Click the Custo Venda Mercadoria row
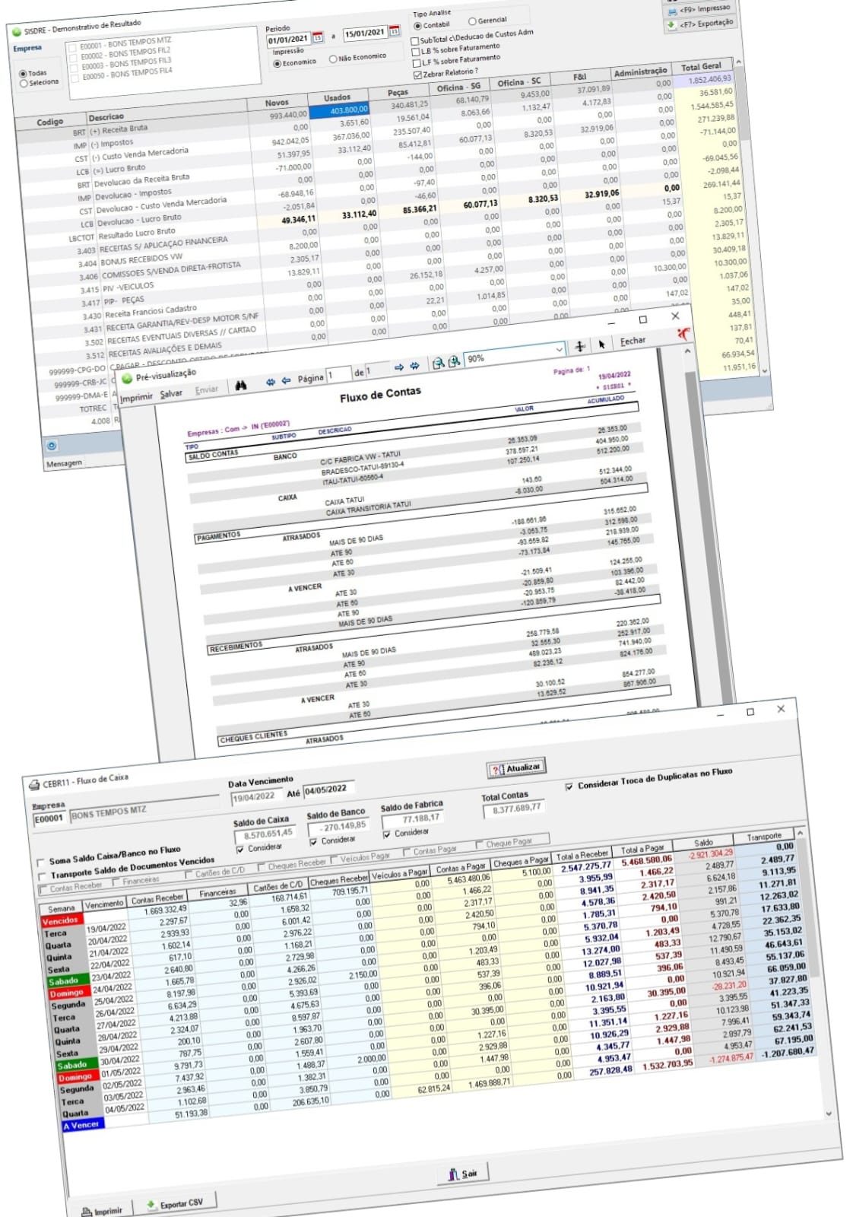 pyautogui.click(x=139, y=154)
